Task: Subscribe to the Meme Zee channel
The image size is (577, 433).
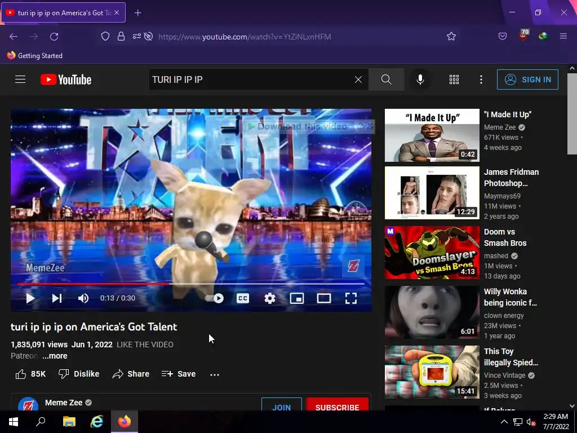Action: [337, 405]
